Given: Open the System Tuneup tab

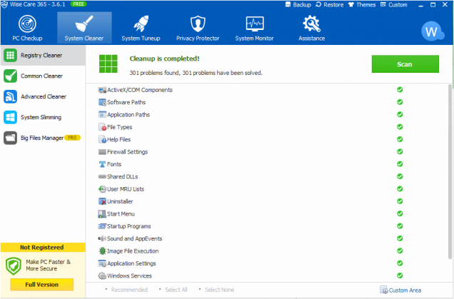Looking at the screenshot, I should tap(141, 28).
